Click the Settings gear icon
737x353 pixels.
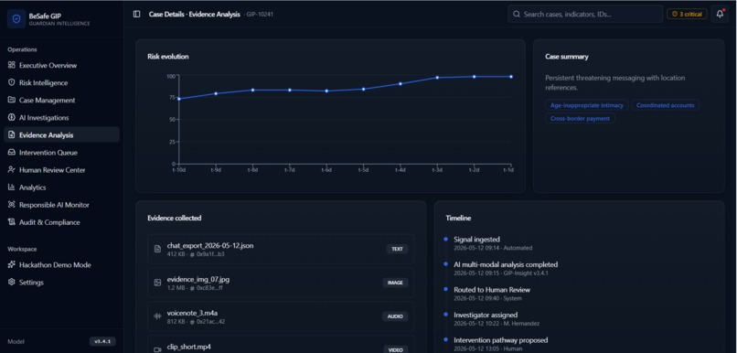tap(12, 283)
